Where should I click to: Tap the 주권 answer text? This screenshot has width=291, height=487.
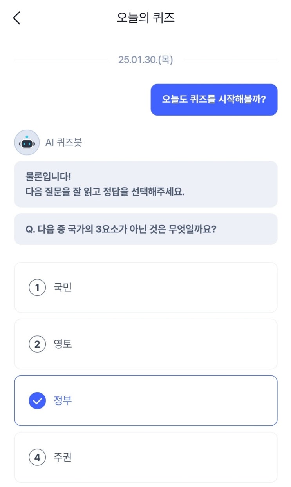coord(63,457)
